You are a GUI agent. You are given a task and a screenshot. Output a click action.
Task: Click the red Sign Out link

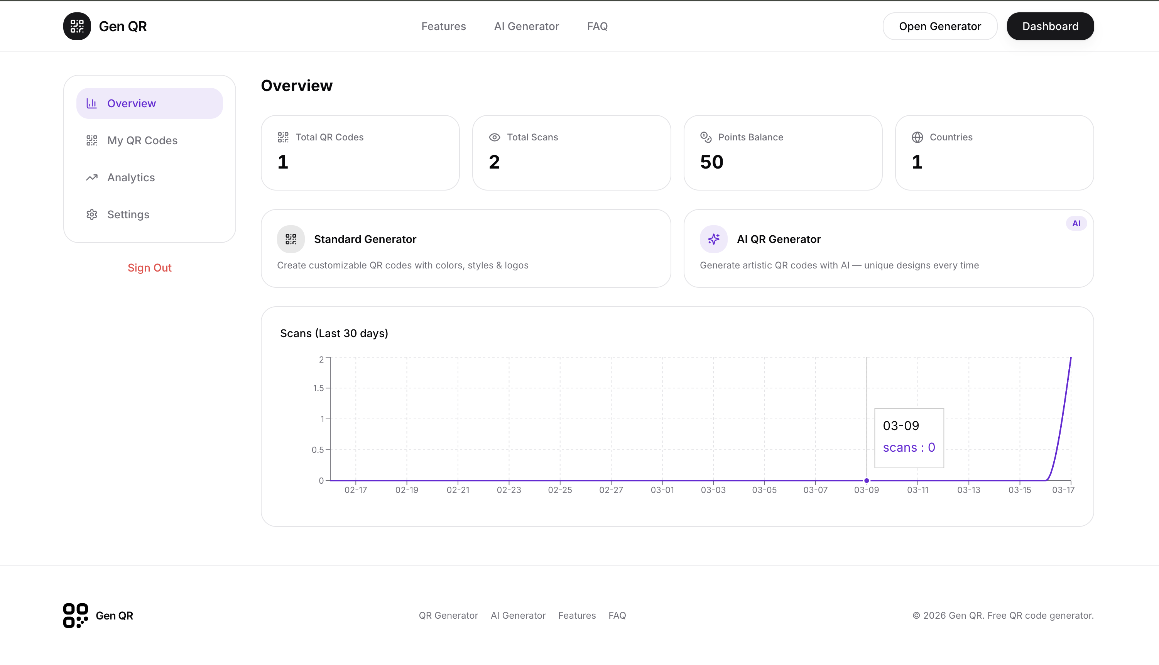149,268
